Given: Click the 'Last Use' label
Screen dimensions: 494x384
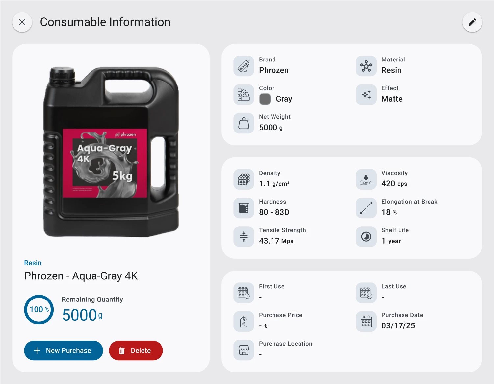Looking at the screenshot, I should [x=394, y=286].
